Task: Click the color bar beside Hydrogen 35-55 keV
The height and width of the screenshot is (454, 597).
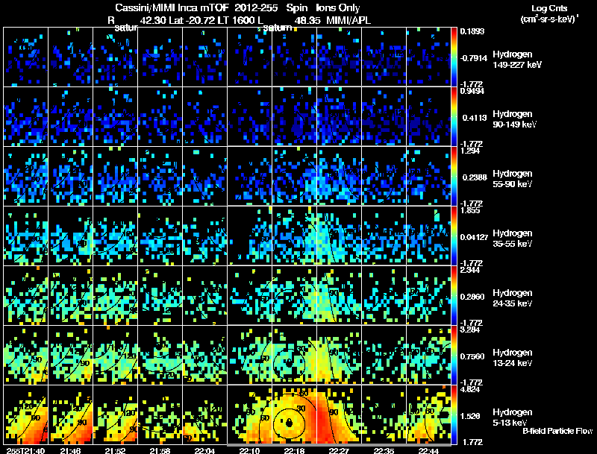Action: [454, 236]
